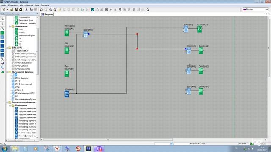Zoom in on the diagram

tap(50, 10)
